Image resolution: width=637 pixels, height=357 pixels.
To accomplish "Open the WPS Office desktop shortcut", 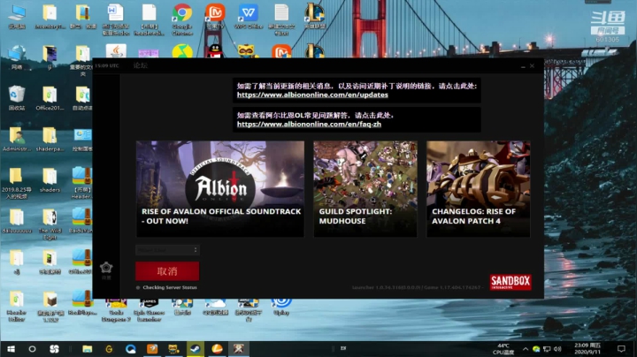I will [249, 17].
